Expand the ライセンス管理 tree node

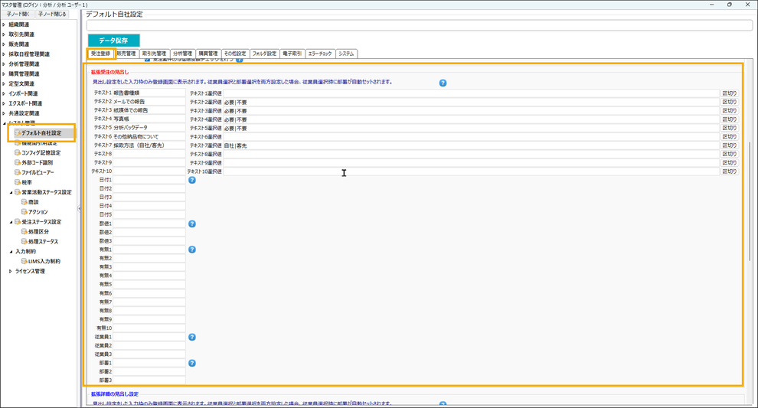(10, 271)
